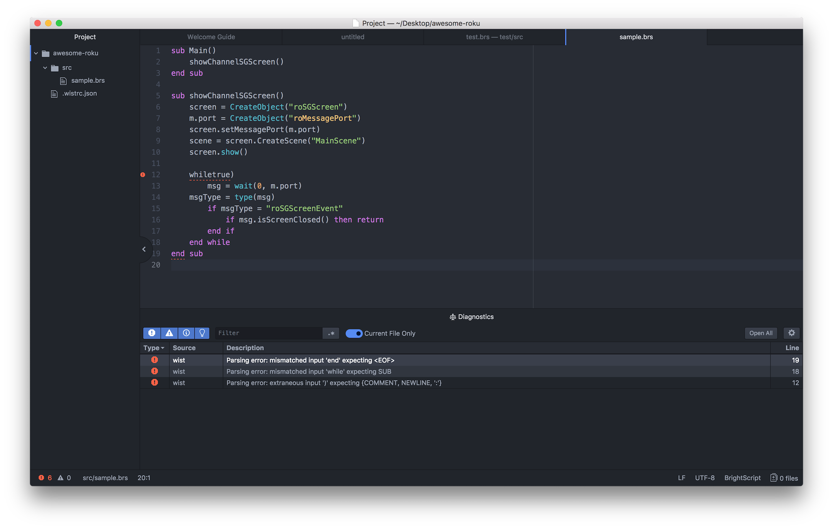Image resolution: width=833 pixels, height=529 pixels.
Task: Toggle the info filter circle icon
Action: (x=186, y=333)
